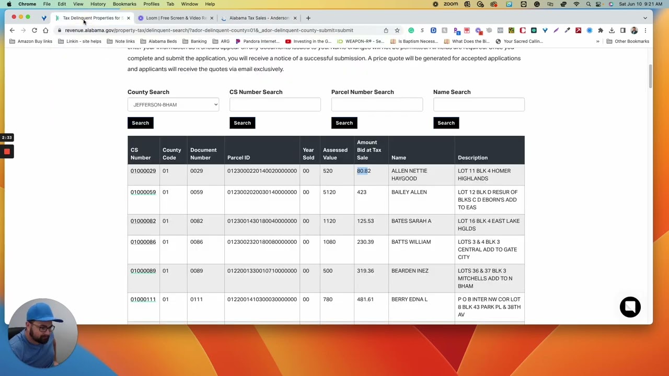Open the ARG bookmark folder
The height and width of the screenshot is (376, 669).
(x=221, y=41)
